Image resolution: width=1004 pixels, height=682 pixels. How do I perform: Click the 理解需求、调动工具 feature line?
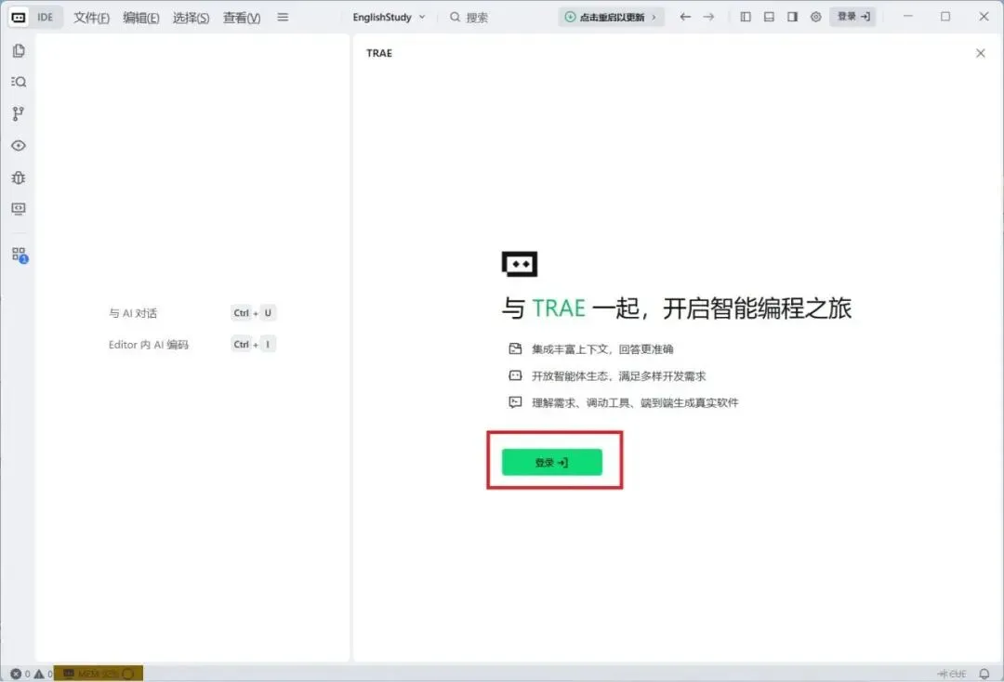point(624,402)
